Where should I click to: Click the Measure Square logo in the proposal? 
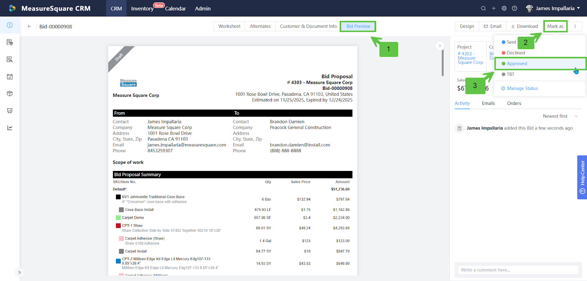[x=128, y=83]
